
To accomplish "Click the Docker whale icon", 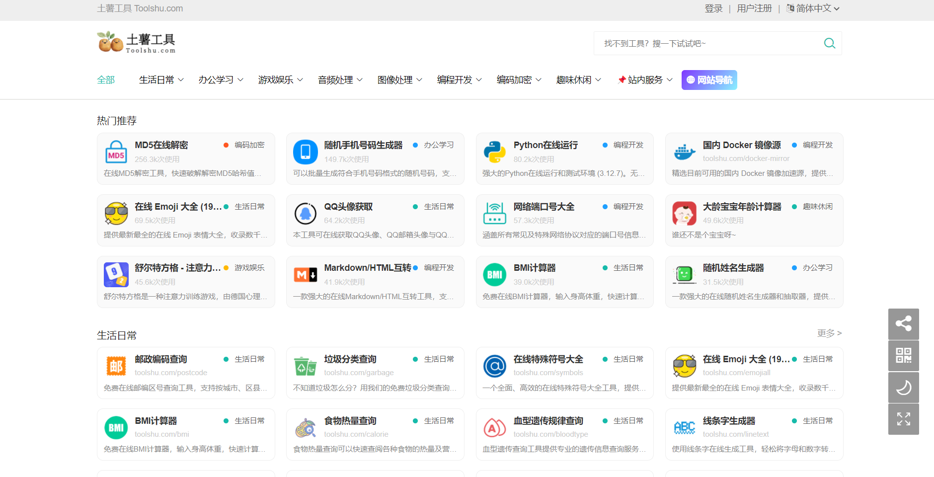I will click(x=684, y=152).
